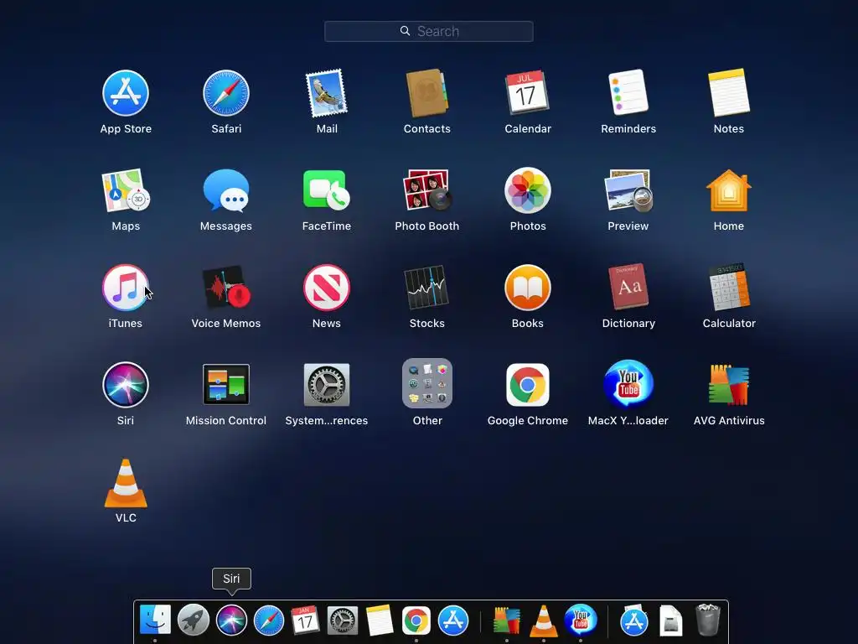This screenshot has height=644, width=858.
Task: Open VLC from Launchpad grid
Action: click(x=126, y=483)
